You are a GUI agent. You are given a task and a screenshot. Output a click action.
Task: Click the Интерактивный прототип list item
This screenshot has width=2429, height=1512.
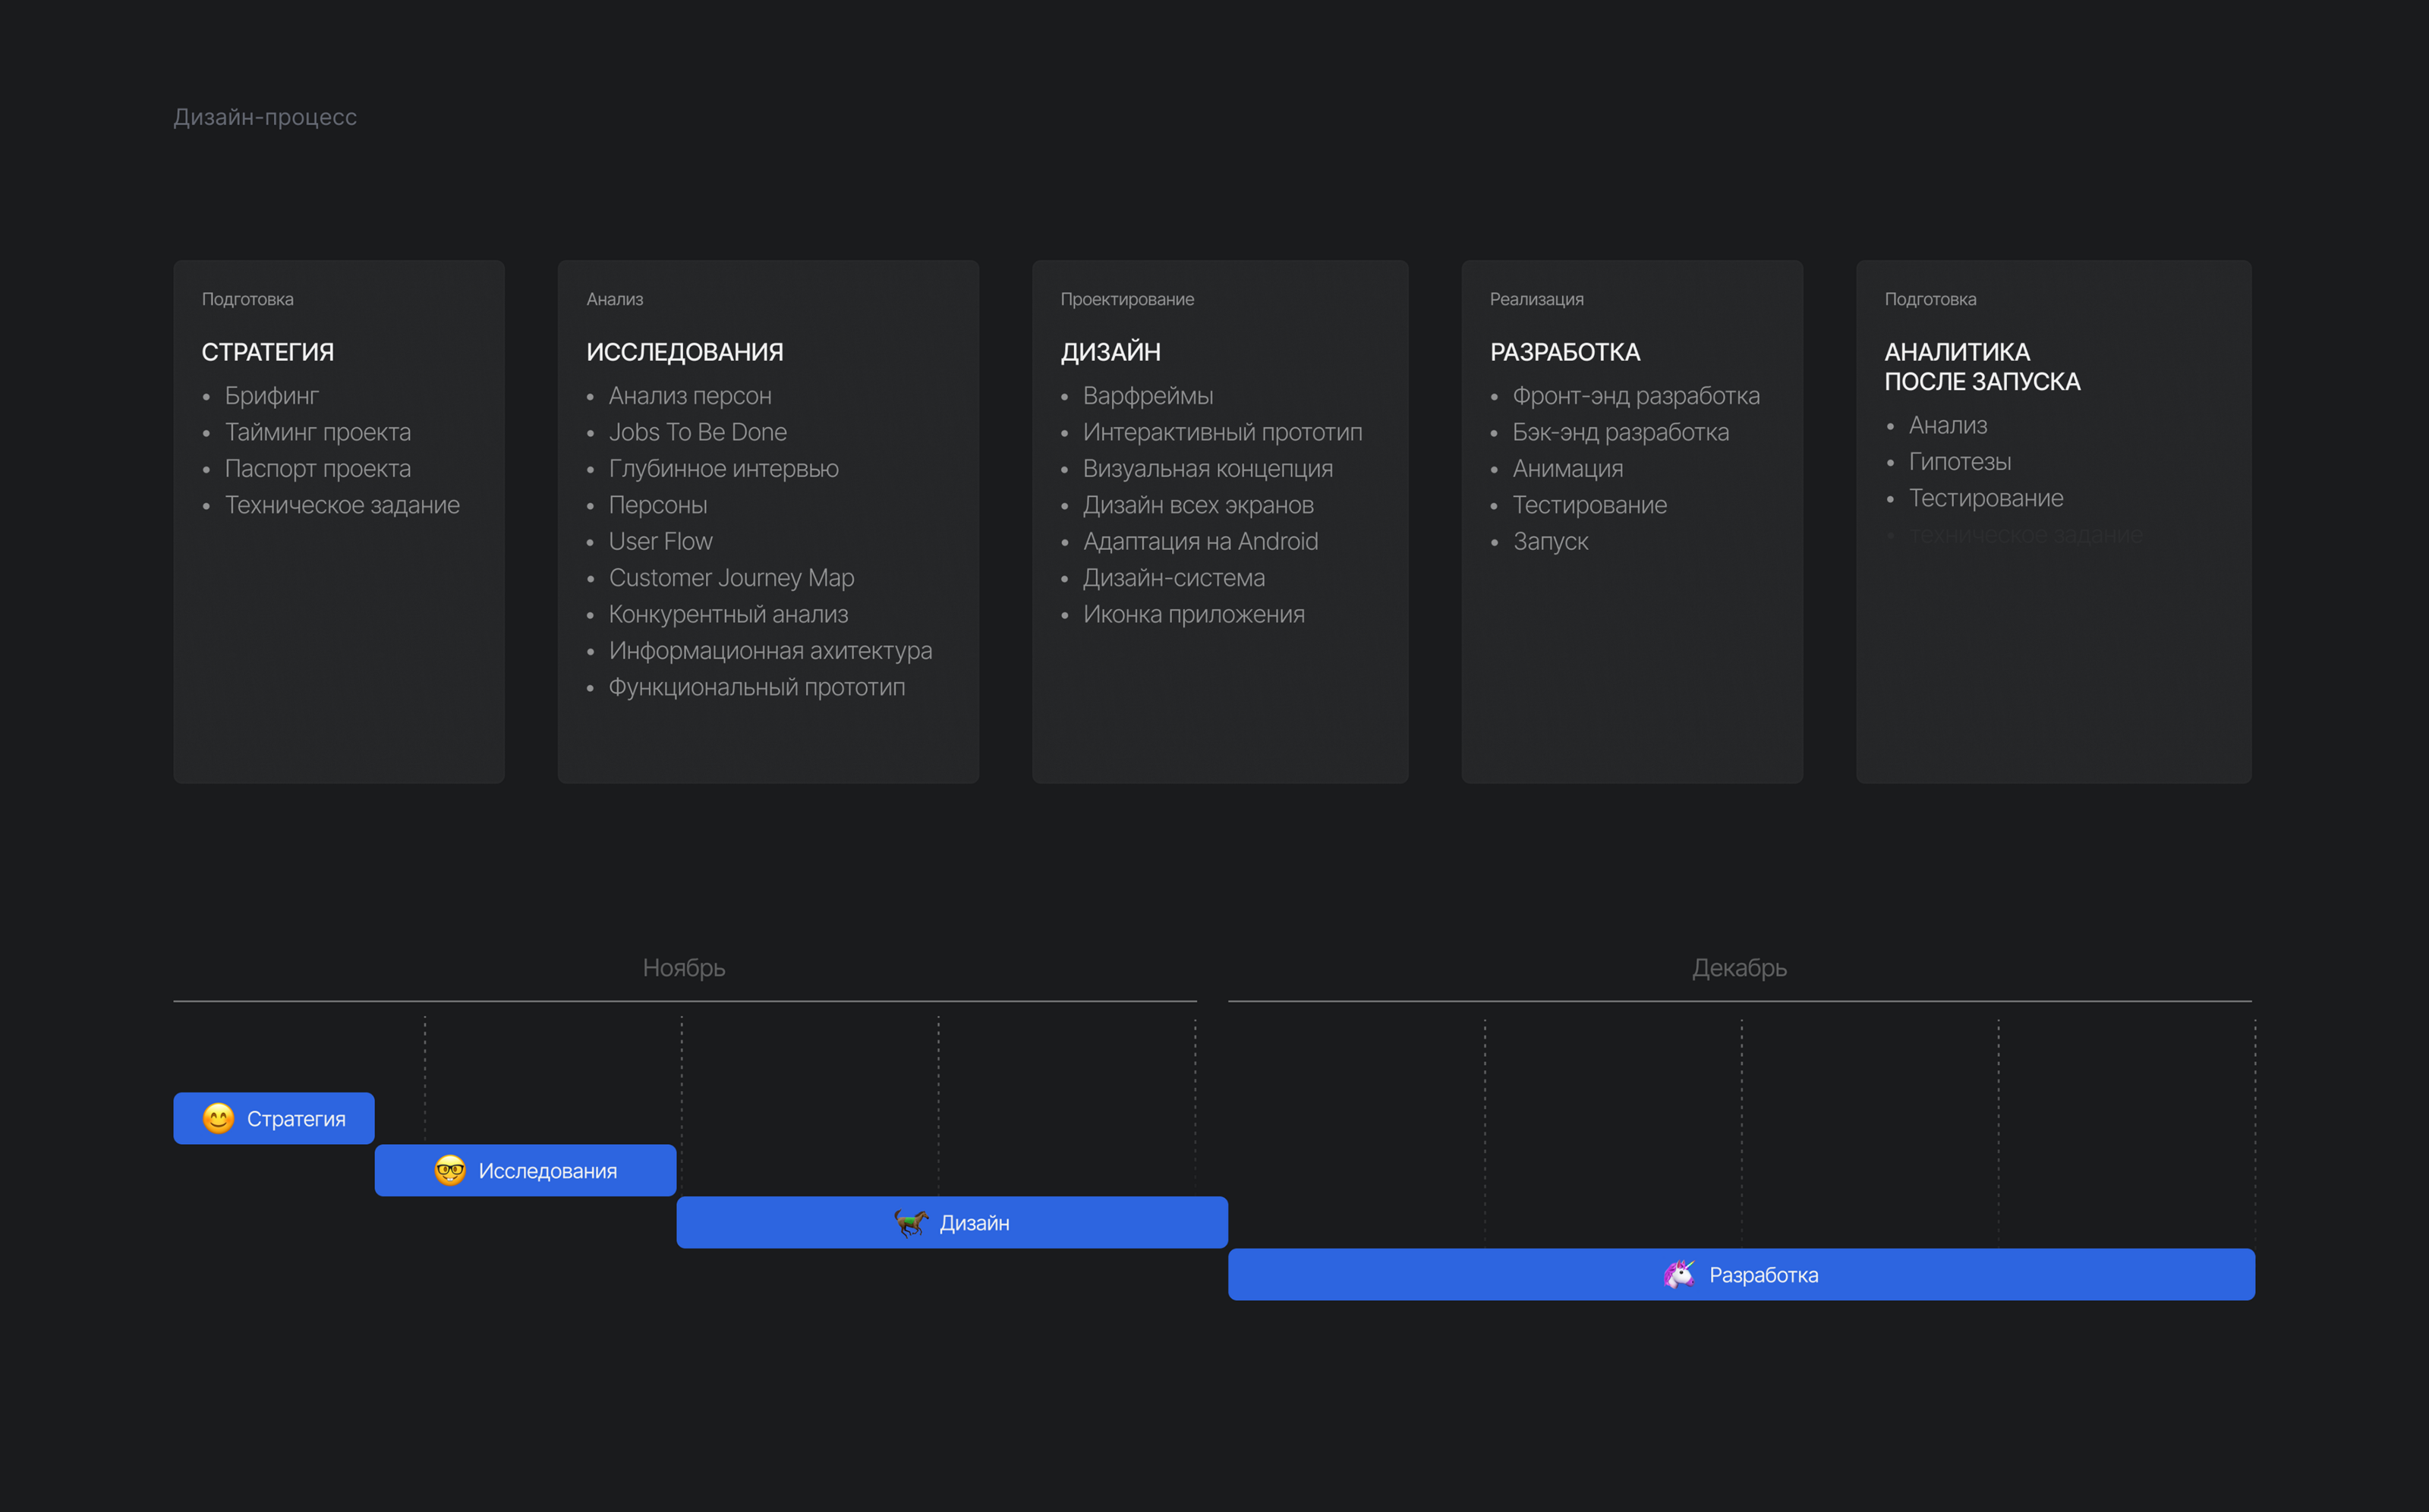tap(1221, 432)
